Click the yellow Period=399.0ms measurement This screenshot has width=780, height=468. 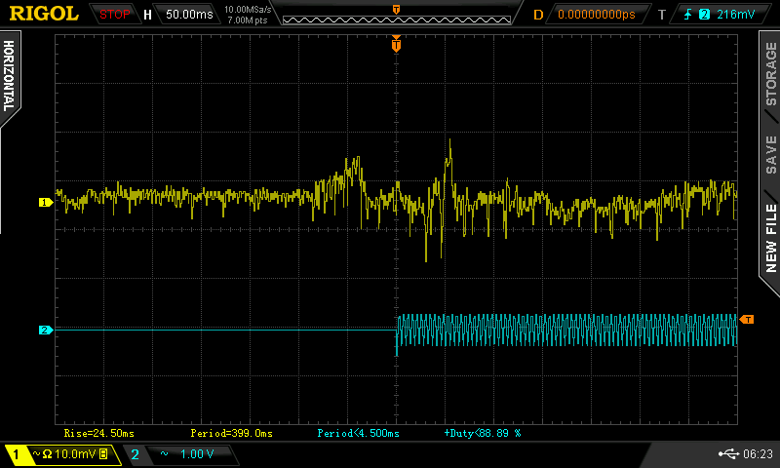(231, 433)
